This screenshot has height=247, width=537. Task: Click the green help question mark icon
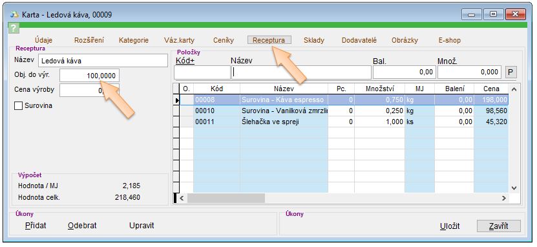[13, 28]
